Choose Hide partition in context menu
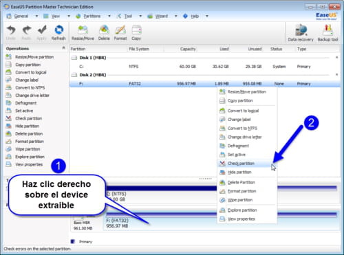Image resolution: width=344 pixels, height=255 pixels. coord(247,173)
